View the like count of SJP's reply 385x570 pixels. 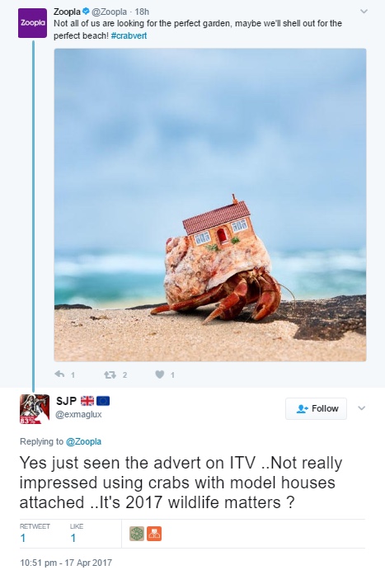[x=73, y=538]
